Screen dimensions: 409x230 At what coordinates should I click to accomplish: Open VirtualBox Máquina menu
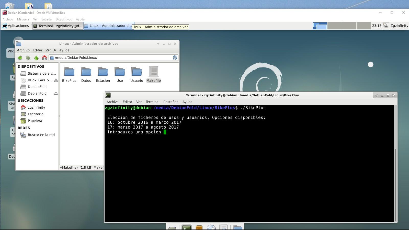23,19
